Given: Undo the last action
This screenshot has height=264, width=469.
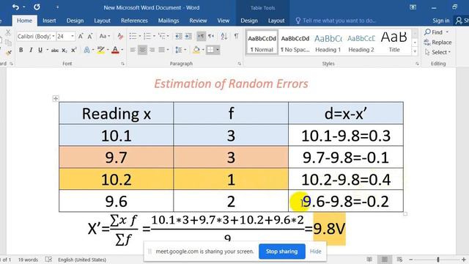Looking at the screenshot, I should tap(15, 7).
